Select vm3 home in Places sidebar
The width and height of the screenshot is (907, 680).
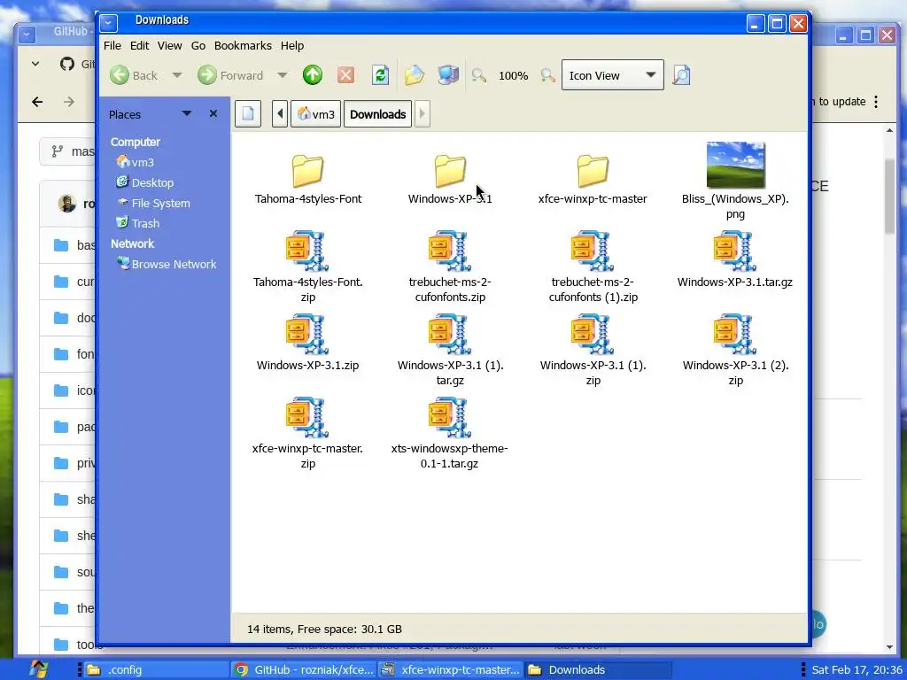[x=136, y=163]
